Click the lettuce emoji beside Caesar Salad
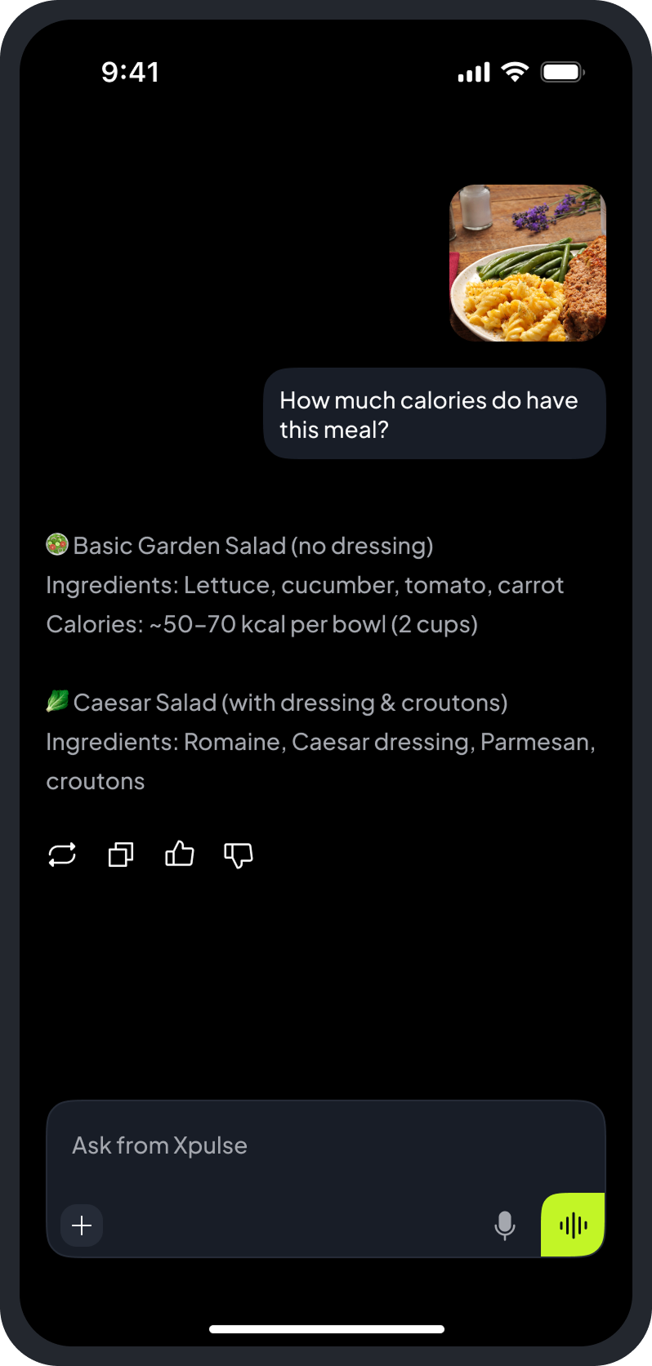 click(x=56, y=701)
